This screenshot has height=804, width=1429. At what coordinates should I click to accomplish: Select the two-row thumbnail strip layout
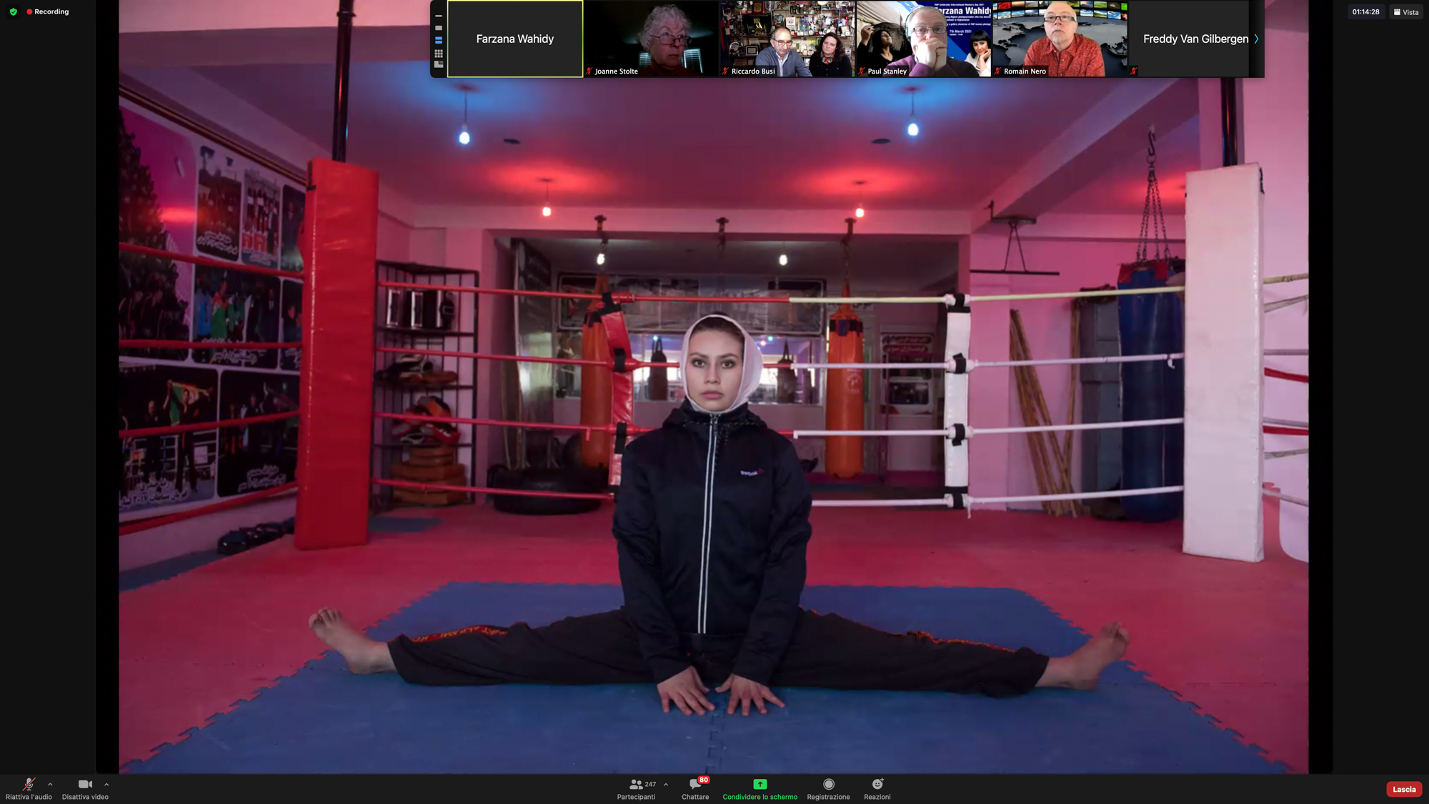(x=439, y=40)
